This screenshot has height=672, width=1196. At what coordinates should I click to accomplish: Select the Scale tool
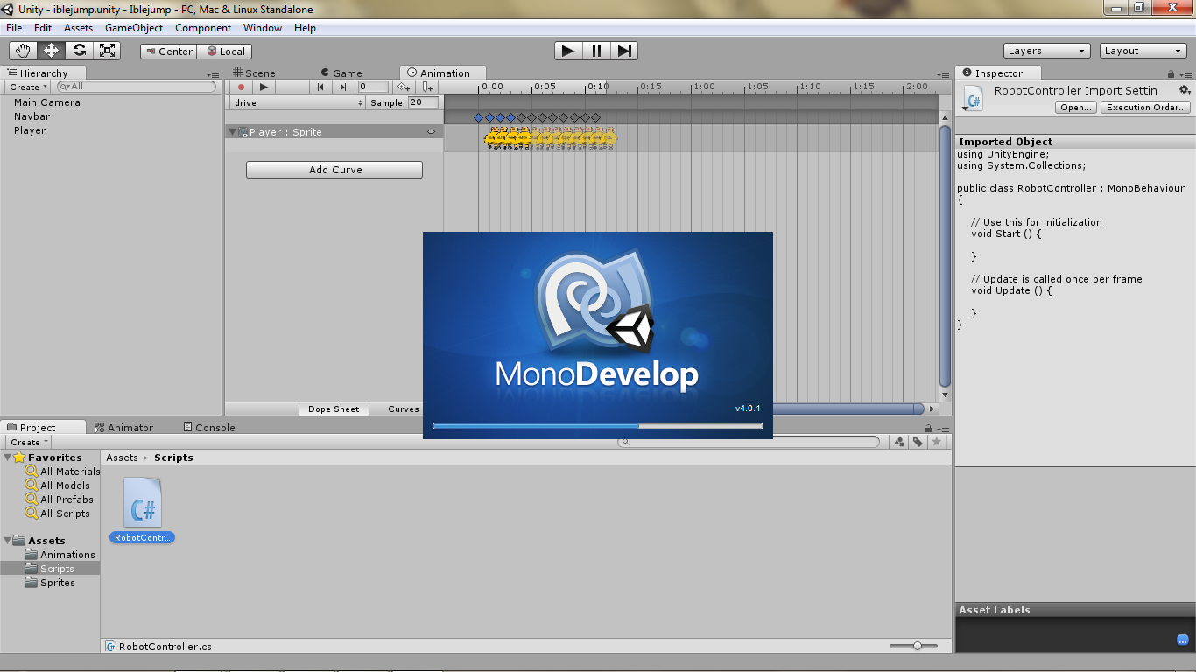108,50
